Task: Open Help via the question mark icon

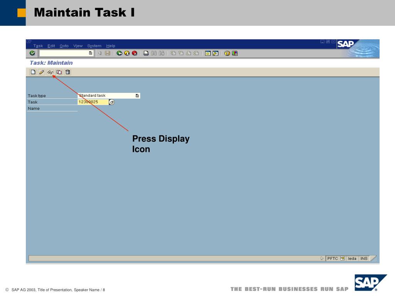Action: (x=227, y=53)
